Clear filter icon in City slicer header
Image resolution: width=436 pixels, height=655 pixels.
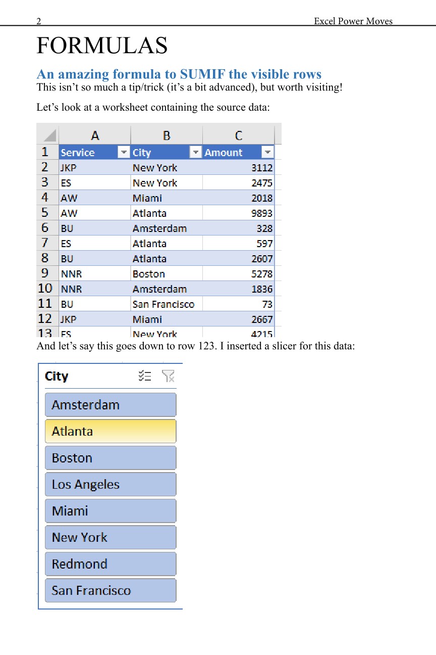(168, 376)
